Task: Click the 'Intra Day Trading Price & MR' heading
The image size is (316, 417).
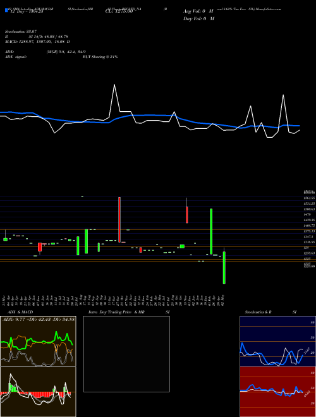Action: tap(116, 312)
